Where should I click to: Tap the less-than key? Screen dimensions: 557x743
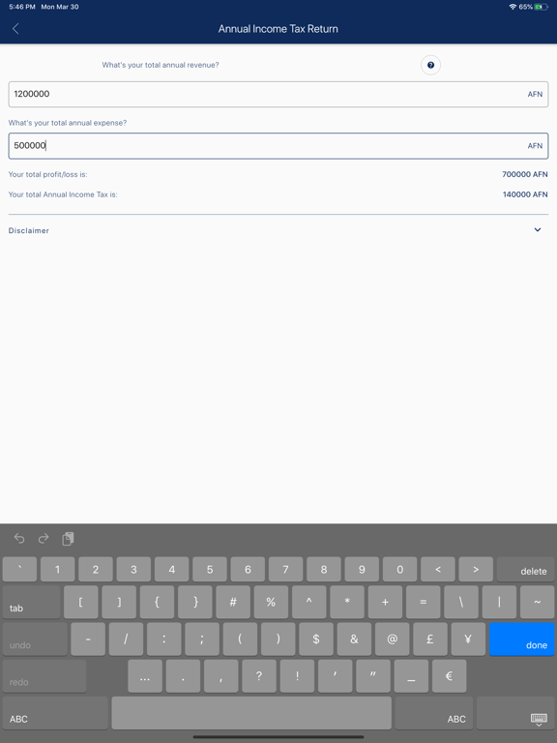click(x=438, y=569)
